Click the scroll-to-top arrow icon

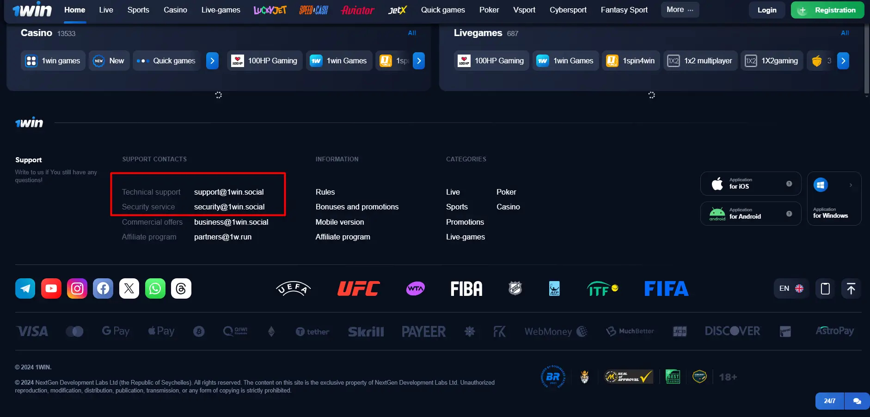coord(851,288)
